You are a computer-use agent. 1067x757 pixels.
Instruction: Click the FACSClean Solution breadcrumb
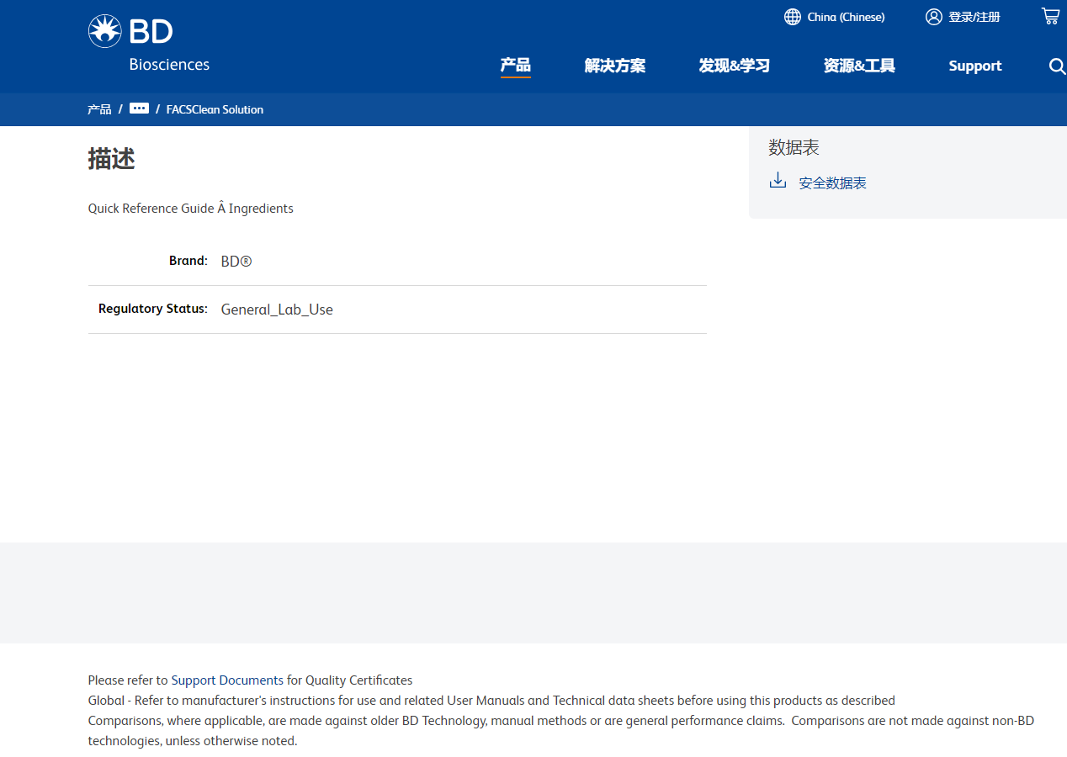click(x=215, y=109)
